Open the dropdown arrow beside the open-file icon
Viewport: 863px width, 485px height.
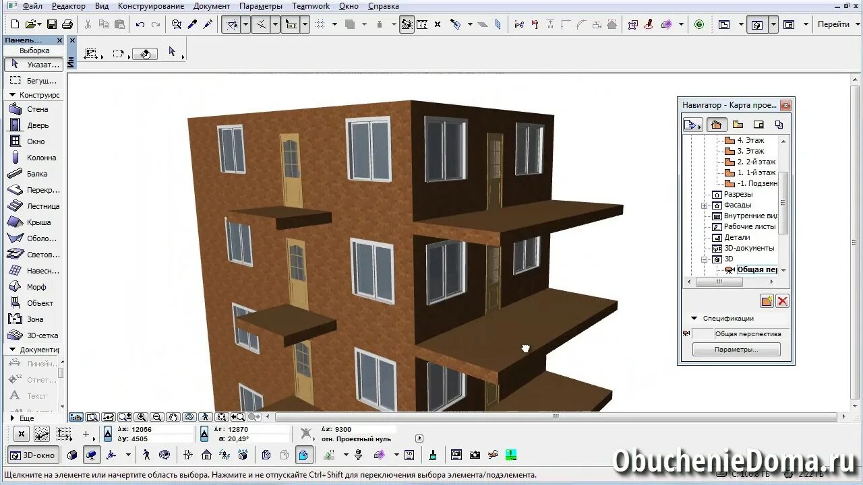click(38, 24)
